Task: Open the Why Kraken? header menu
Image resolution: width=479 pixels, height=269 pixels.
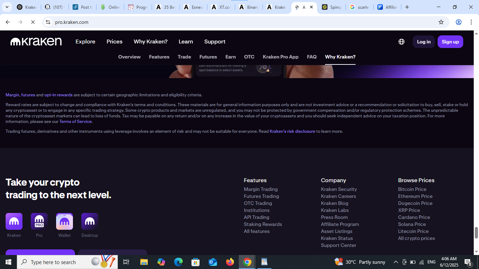Action: coord(151,42)
